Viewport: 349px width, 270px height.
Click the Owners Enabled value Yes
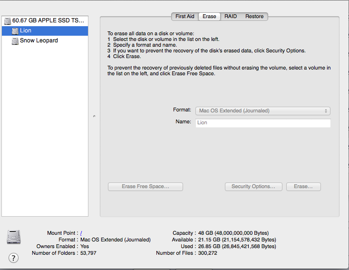coord(85,246)
